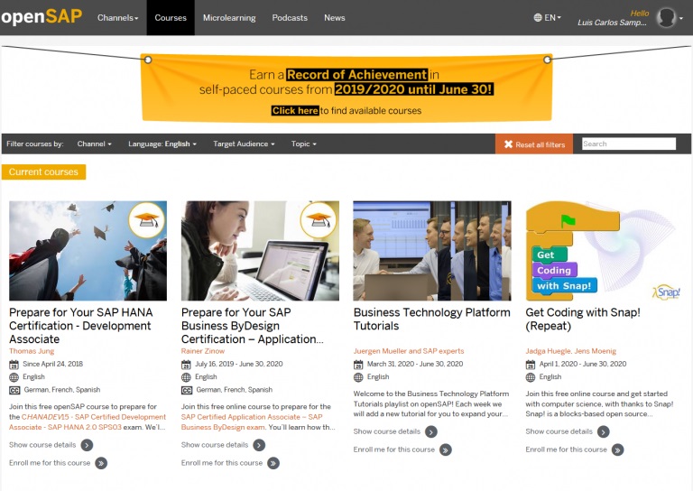
Task: Click double-arrow icon beside Business Technology Platform enroll
Action: (x=446, y=449)
